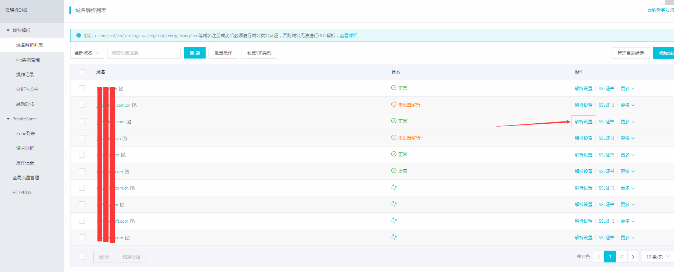Open vip实例管理 in the sidebar
The width and height of the screenshot is (674, 272).
tap(28, 60)
